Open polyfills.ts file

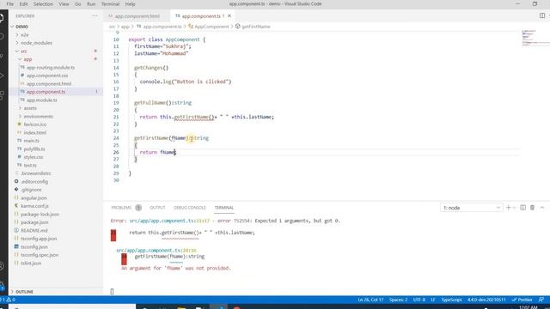34,148
